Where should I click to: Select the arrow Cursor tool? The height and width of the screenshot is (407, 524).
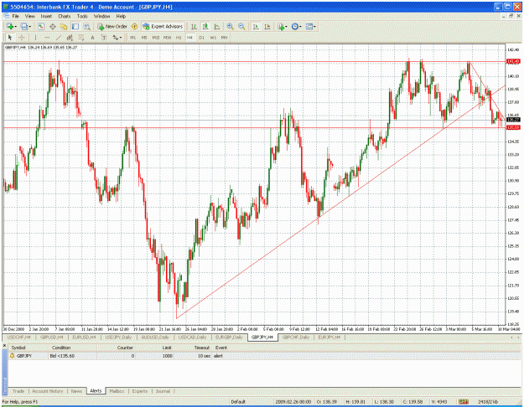(10, 38)
